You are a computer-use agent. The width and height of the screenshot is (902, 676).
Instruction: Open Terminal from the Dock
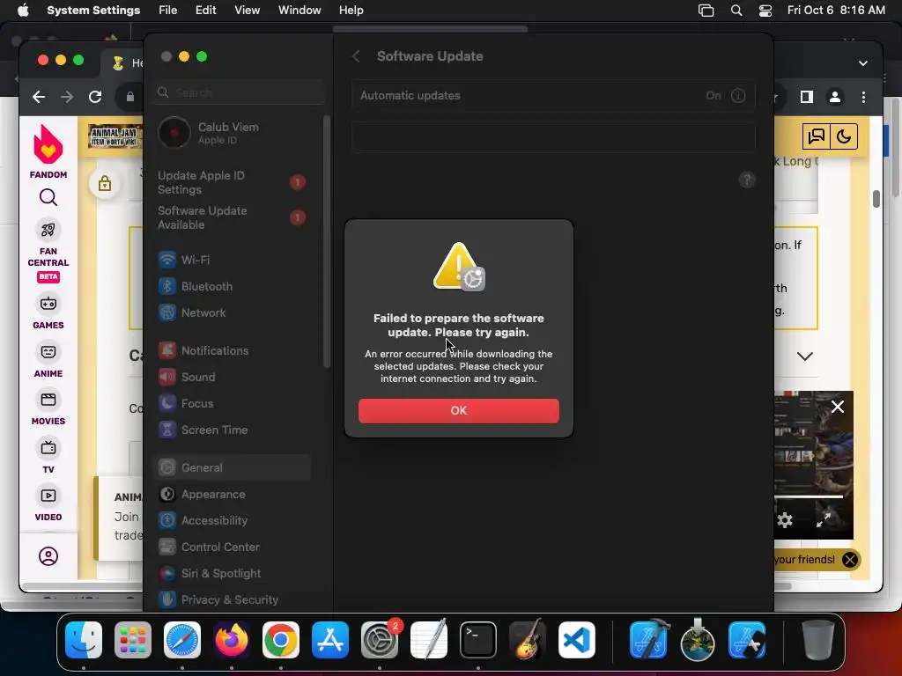click(478, 640)
